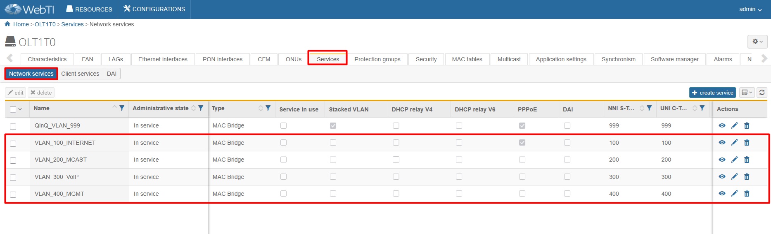
Task: Open the Client services sub-tab
Action: point(80,74)
